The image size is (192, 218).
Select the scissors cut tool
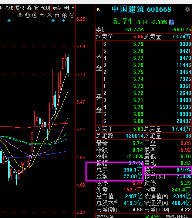[50, 15]
